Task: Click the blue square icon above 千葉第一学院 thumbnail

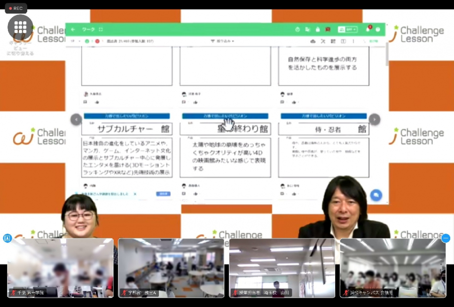Action: pos(7,238)
